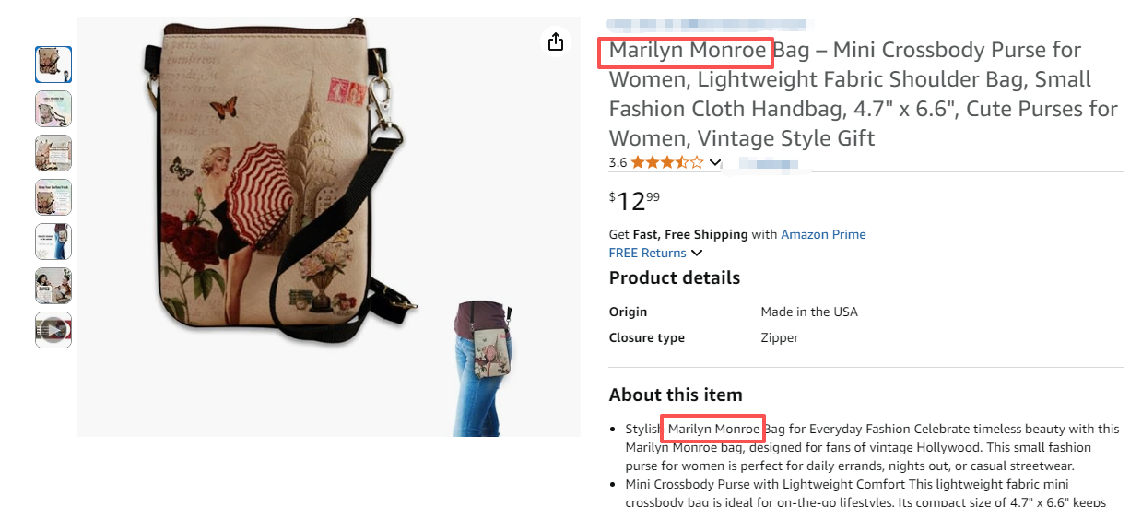1130x507 pixels.
Task: Select the third gallery thumbnail image
Action: (x=53, y=153)
